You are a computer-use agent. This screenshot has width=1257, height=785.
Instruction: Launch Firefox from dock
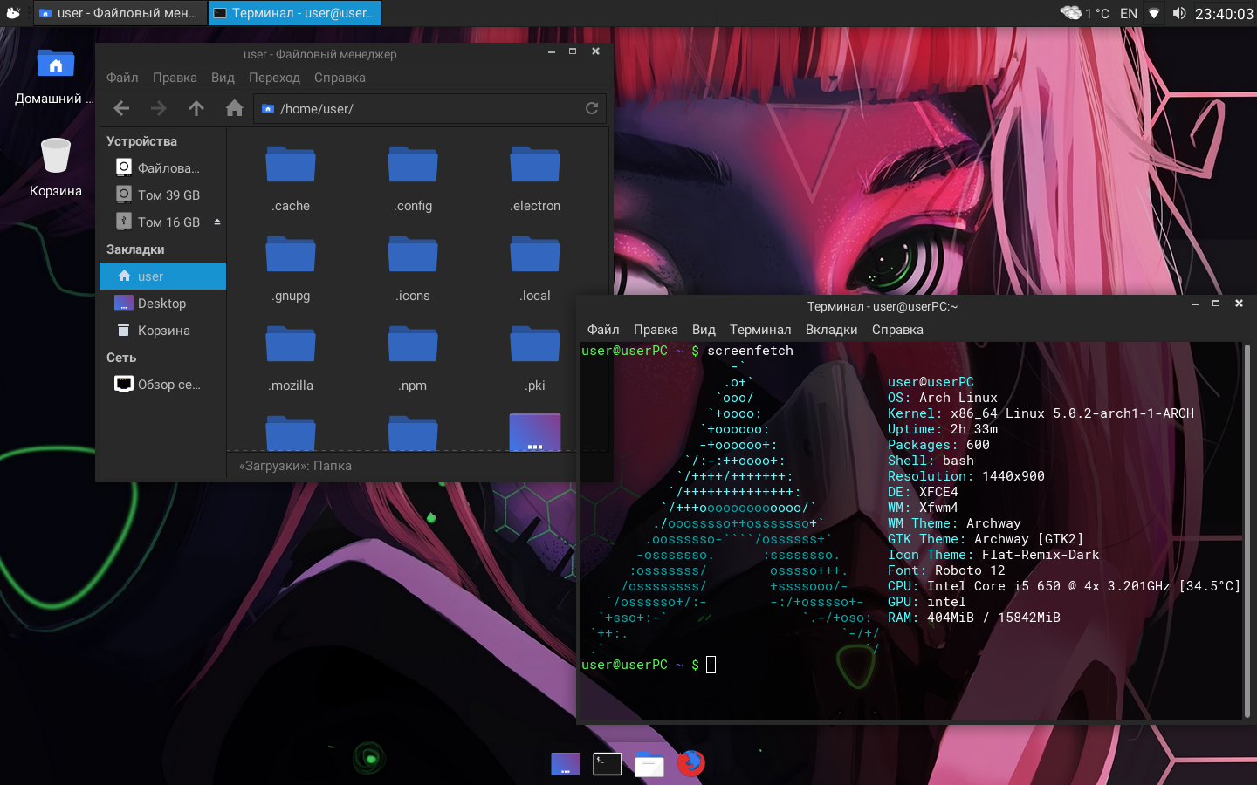690,763
